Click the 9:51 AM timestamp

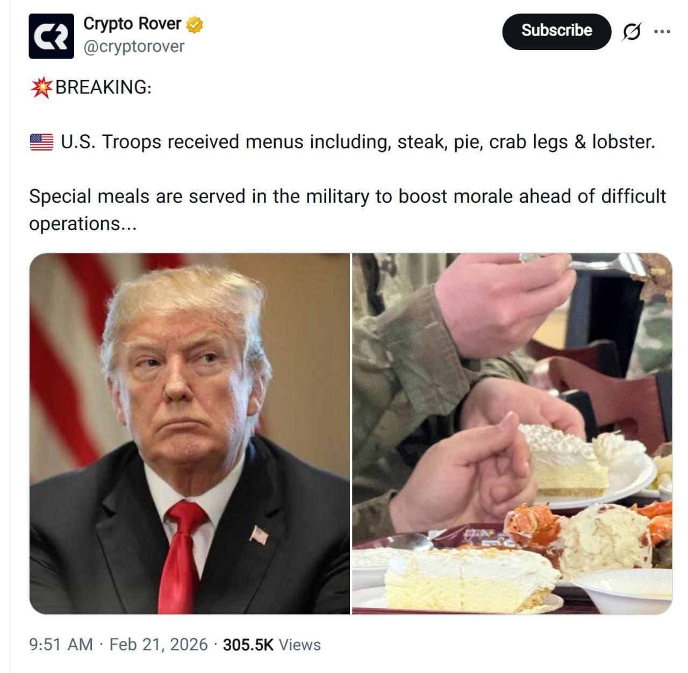[x=61, y=645]
